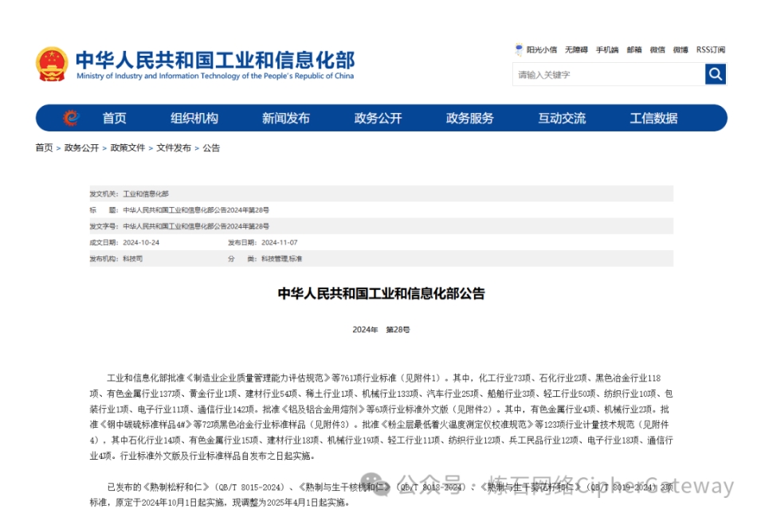The width and height of the screenshot is (757, 529).
Task: Click the 无障碍 accessibility link
Action: click(576, 49)
